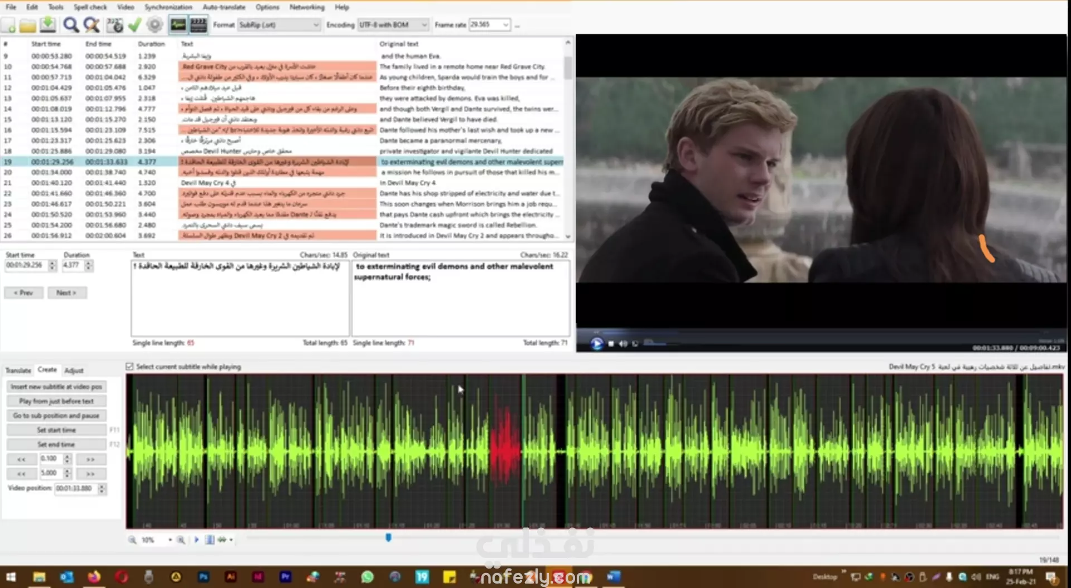Play the video in the player

click(x=596, y=344)
